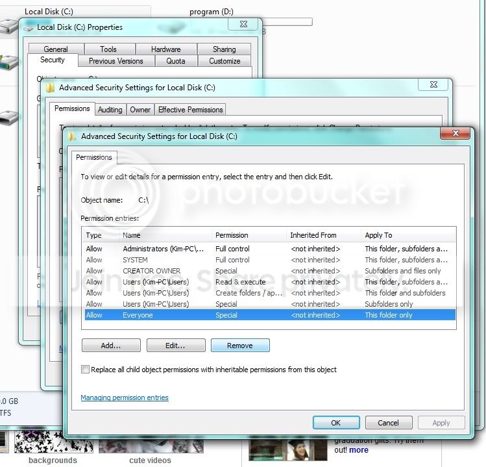Click the folder icon in front dialog title
486x467 pixels.
coord(72,136)
